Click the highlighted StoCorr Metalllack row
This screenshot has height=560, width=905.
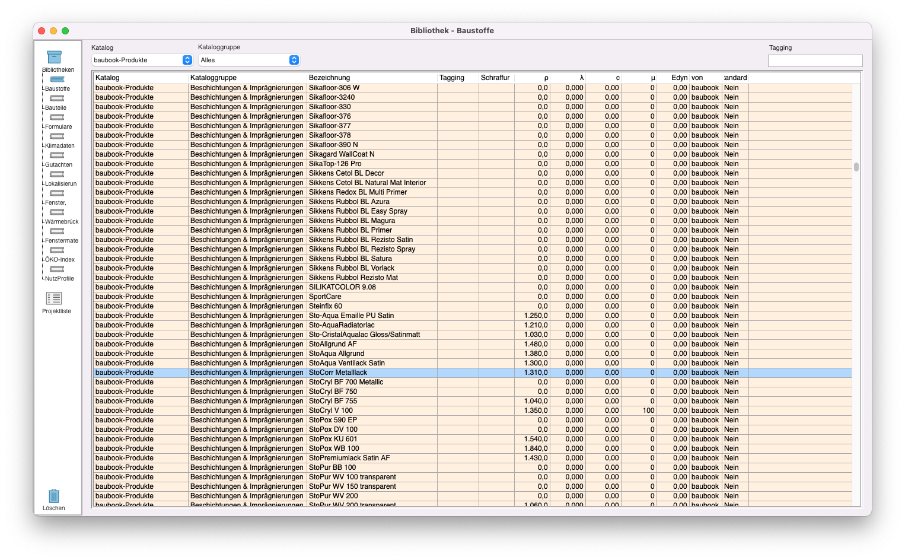coord(473,373)
